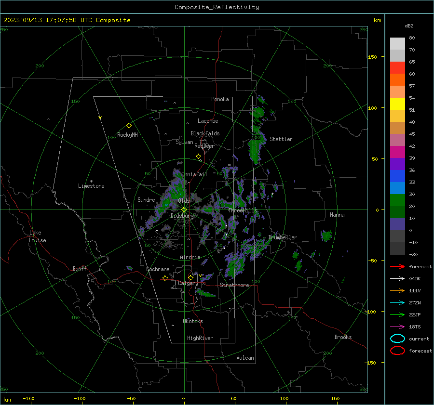Click the ThreeHills city label
Image resolution: width=434 pixels, height=405 pixels.
tap(243, 210)
